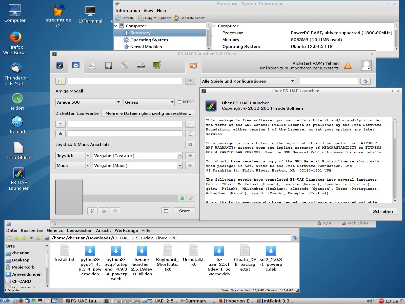Open the Lesezeichen menu in file manager

(79, 230)
